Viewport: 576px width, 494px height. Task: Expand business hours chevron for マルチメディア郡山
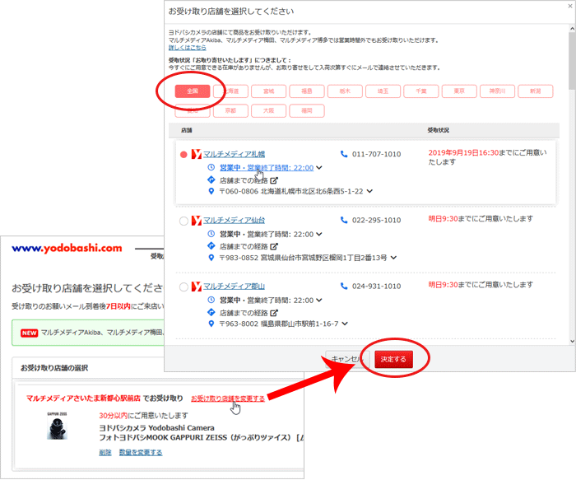319,300
